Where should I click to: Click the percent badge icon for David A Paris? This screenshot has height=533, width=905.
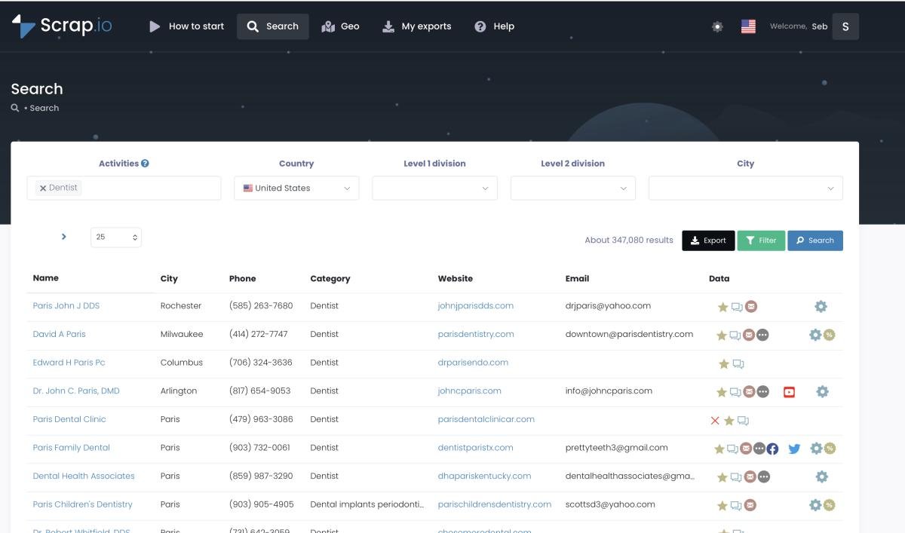tap(830, 335)
